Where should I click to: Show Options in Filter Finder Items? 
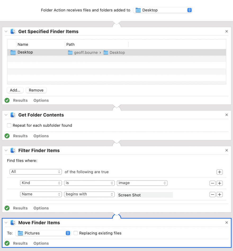tap(41, 208)
